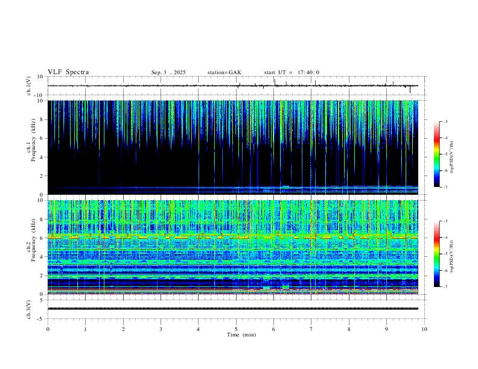478x369 pixels.
Task: Click the "2" kHz tick on ch.1 spectrogram axis
Action: [x=42, y=176]
